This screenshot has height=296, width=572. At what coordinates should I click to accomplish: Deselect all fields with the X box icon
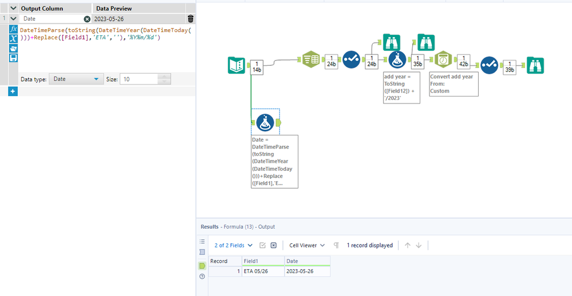[x=274, y=245]
